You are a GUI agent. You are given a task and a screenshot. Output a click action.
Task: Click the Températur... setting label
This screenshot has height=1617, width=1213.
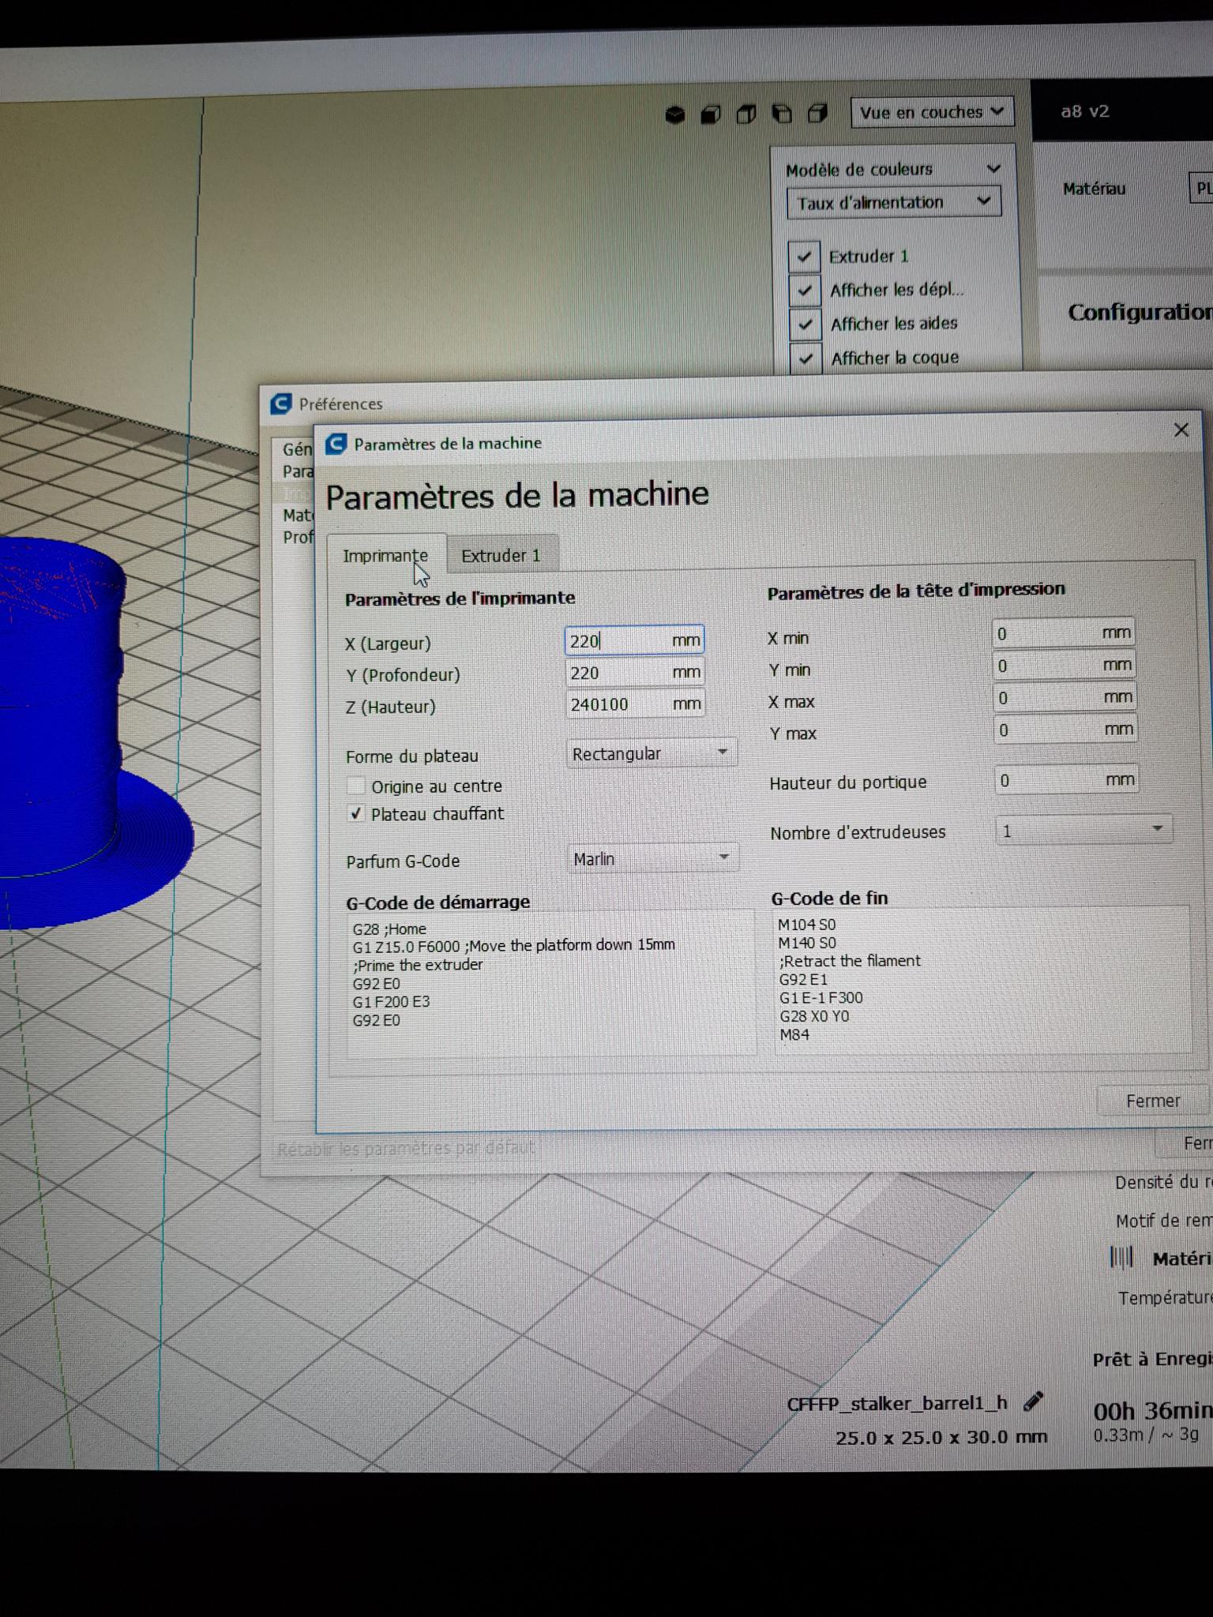click(x=1166, y=1298)
